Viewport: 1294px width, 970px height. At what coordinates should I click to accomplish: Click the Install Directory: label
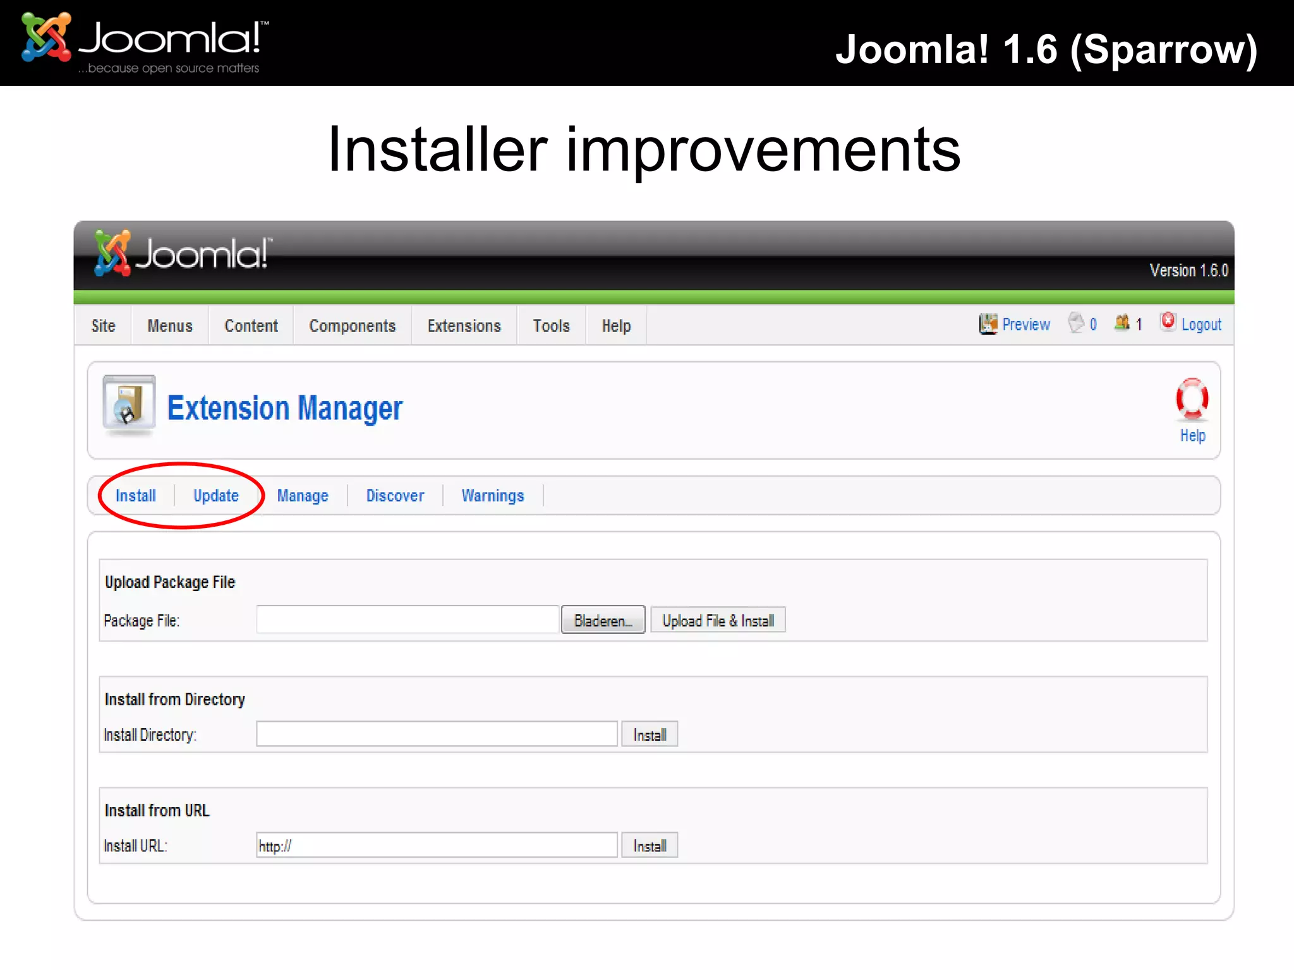click(150, 735)
